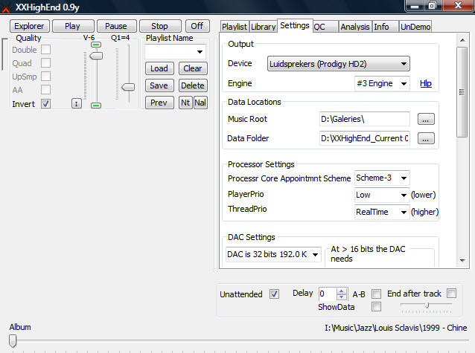
Task: Click the Album position slider handle
Action: click(13, 341)
